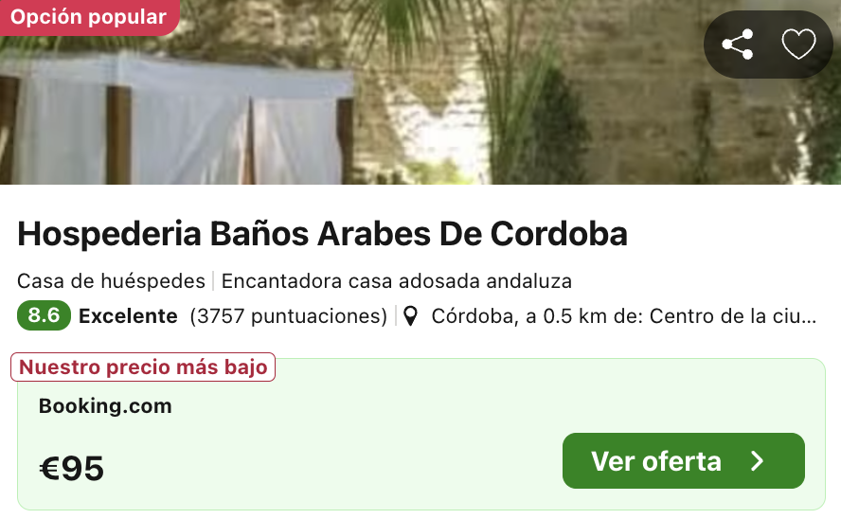Toggle the heart favorite icon
The image size is (841, 519).
pos(798,44)
